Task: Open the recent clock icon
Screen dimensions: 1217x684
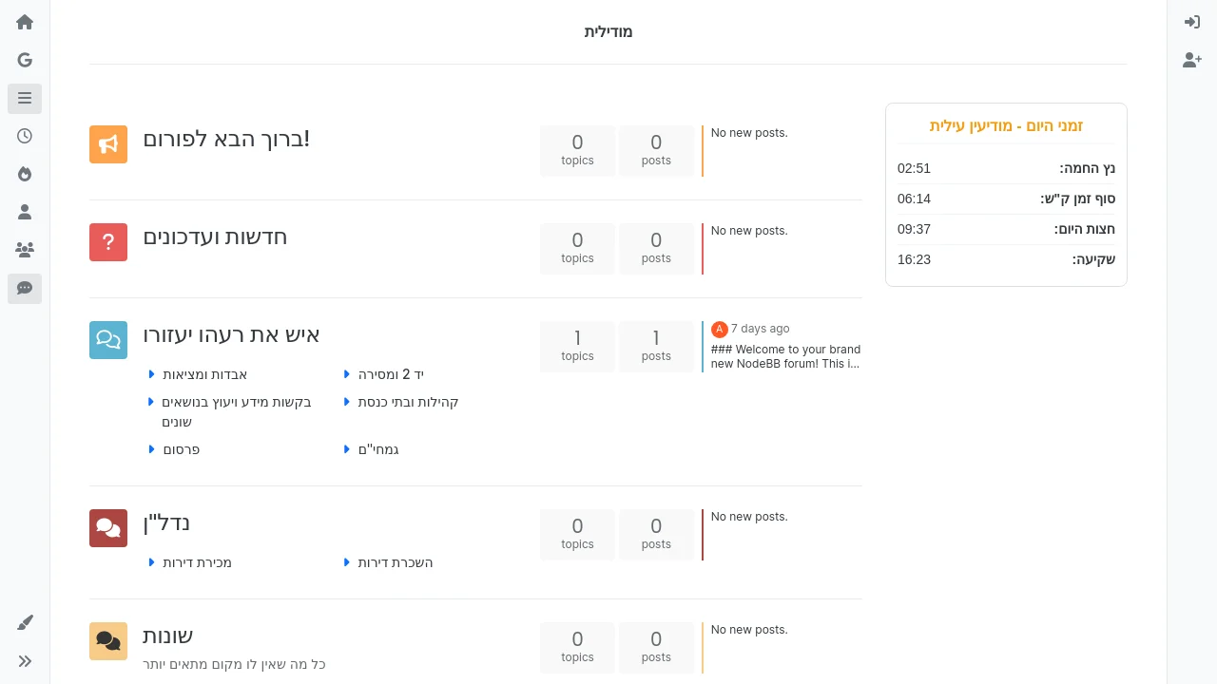Action: [25, 136]
